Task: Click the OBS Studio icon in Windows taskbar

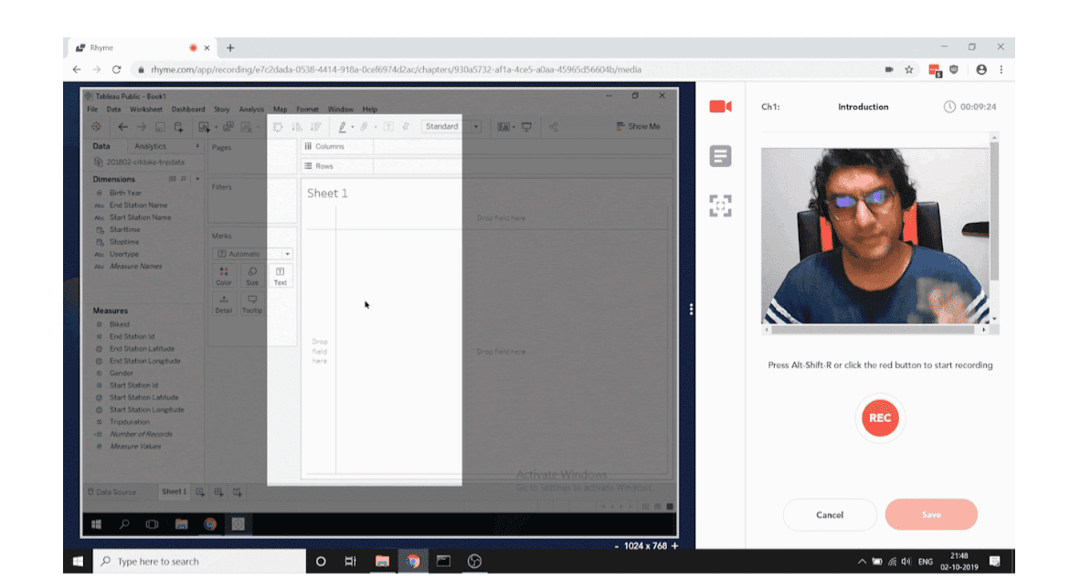Action: pos(474,562)
